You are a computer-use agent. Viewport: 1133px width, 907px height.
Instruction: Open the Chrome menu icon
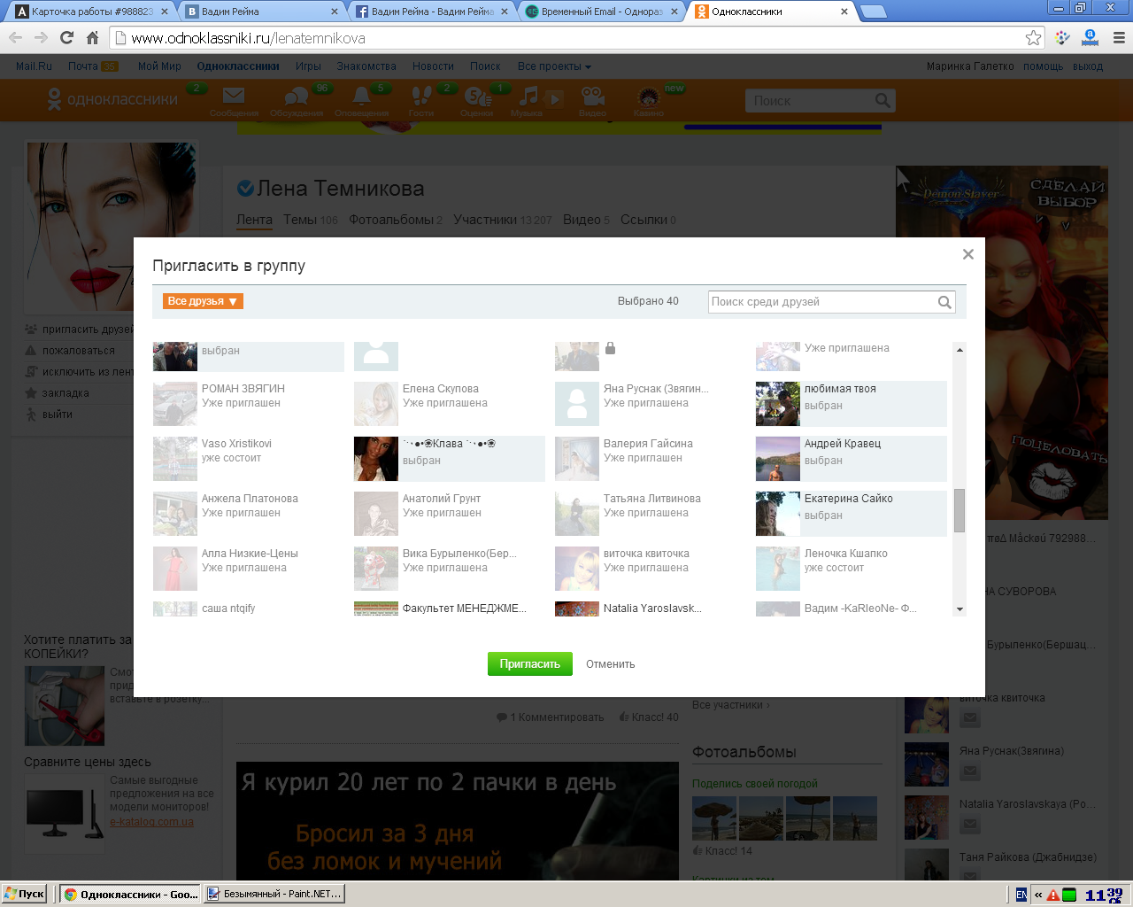1119,38
